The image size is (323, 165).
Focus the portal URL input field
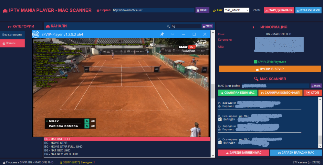point(153,10)
